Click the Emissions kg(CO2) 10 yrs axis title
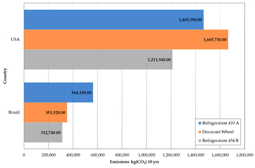Viewport: 255px width, 168px height. (134, 162)
